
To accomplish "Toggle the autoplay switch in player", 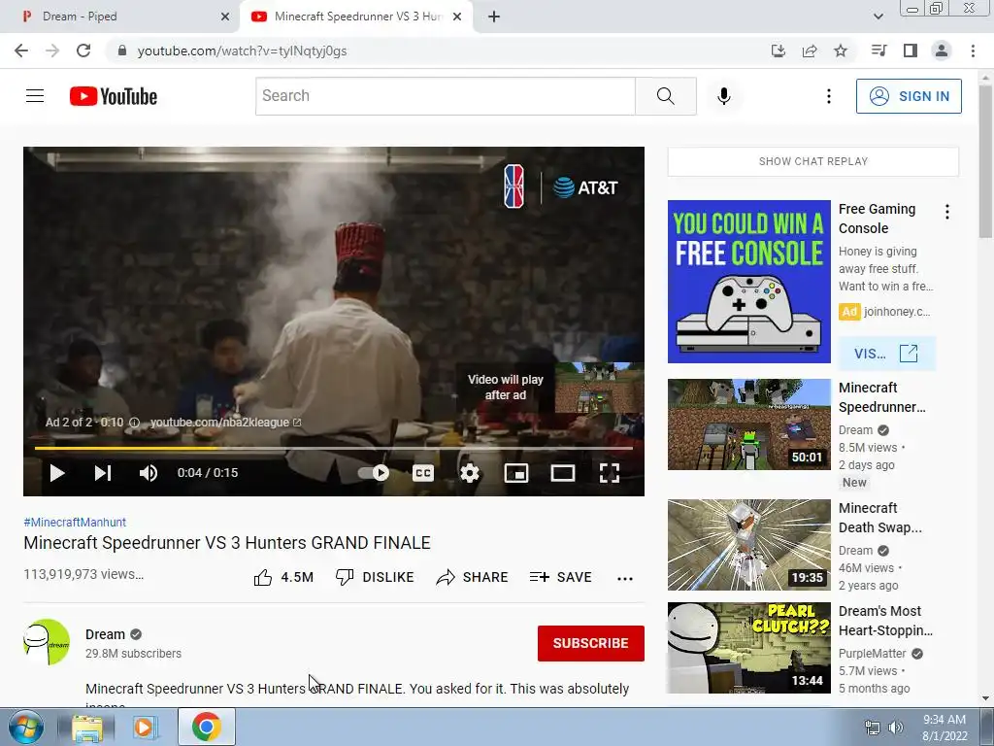I will [x=374, y=473].
